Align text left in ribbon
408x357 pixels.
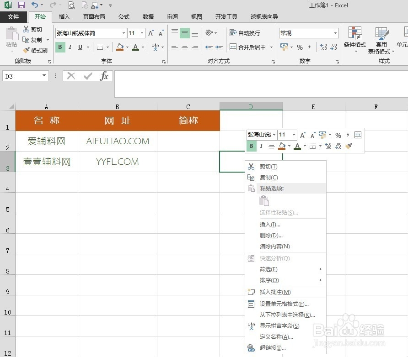coord(175,47)
